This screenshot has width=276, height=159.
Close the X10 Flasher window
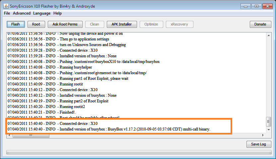(268, 6)
